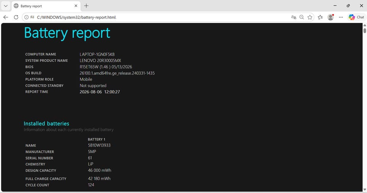Viewport: 367px width, 193px height.
Task: Select the computer name LAPTOP-1GN0F5K8
Action: click(97, 54)
